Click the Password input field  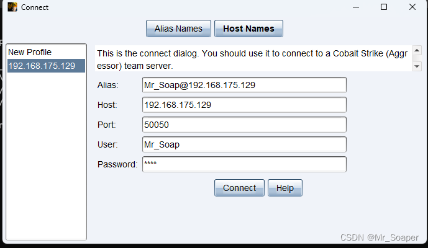coord(244,164)
